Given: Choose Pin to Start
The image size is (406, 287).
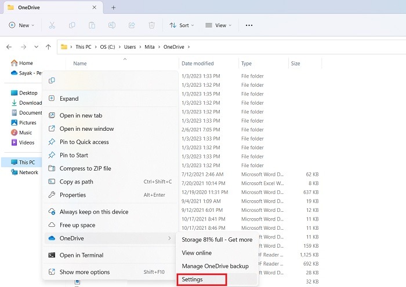Looking at the screenshot, I should (110, 155).
